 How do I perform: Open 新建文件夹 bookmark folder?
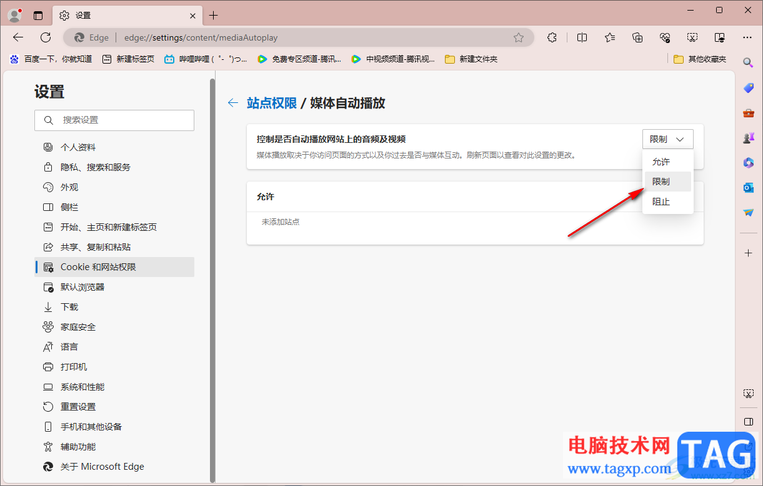click(471, 59)
